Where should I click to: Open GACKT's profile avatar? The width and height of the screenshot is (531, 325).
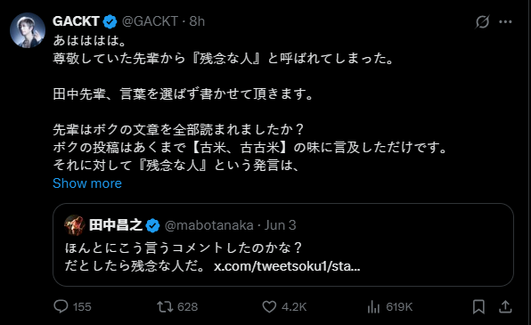click(28, 30)
